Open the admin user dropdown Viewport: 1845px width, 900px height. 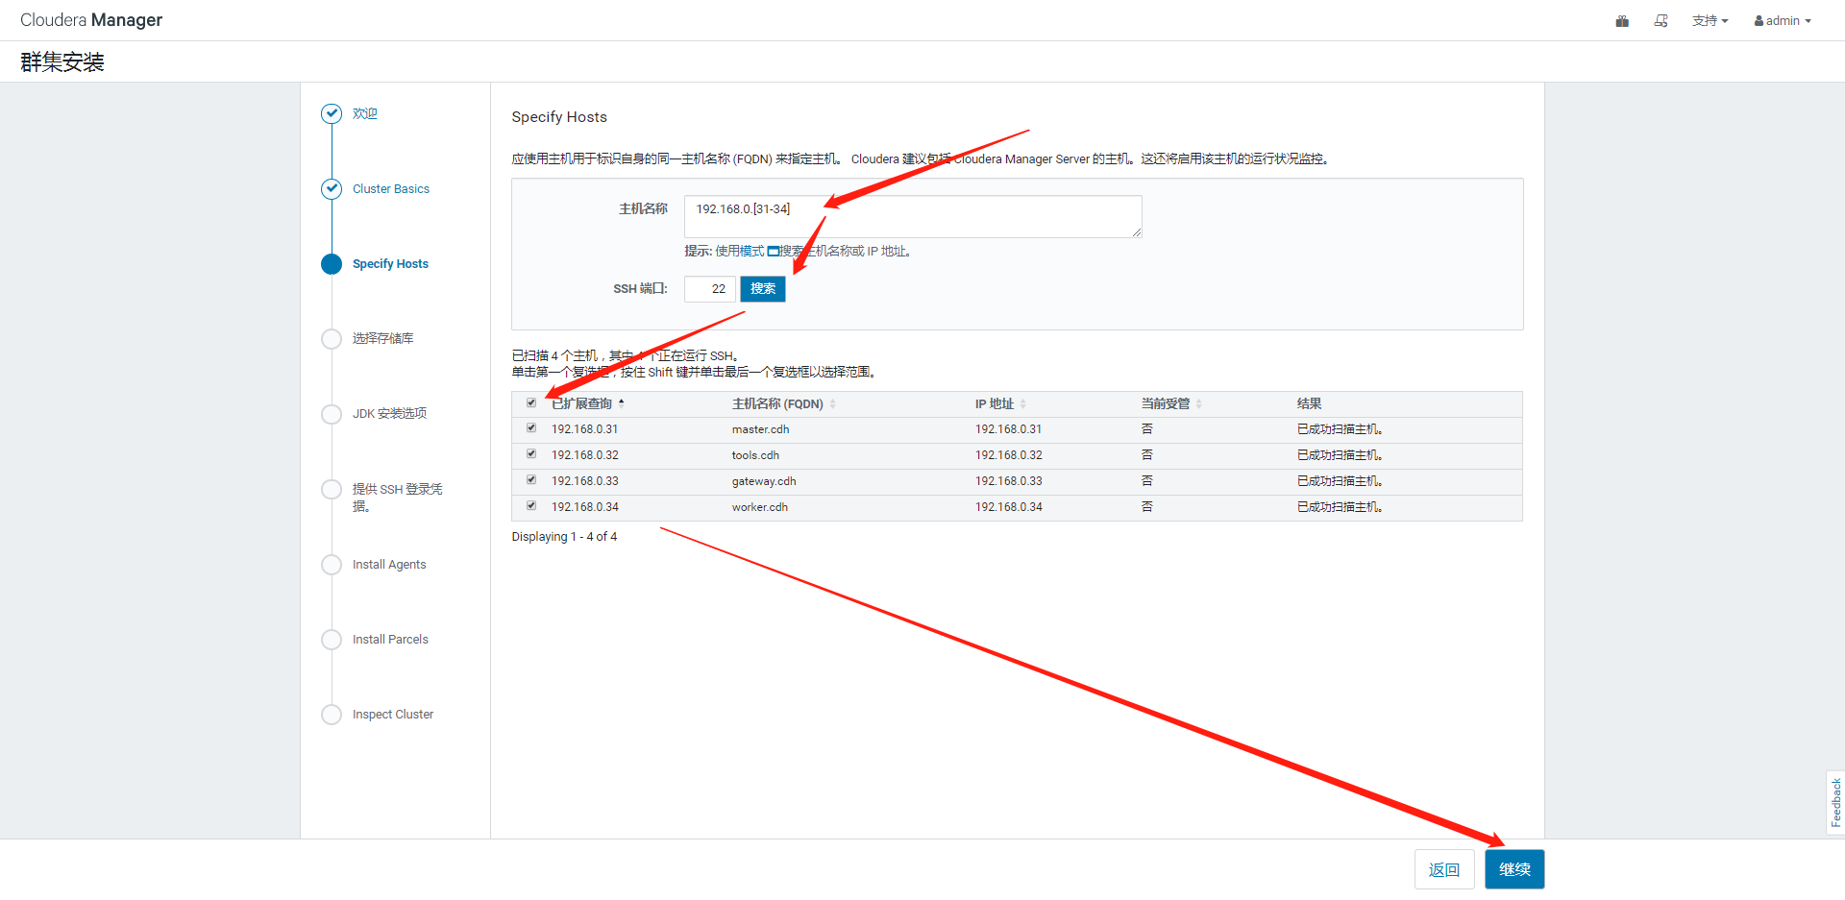coord(1783,21)
